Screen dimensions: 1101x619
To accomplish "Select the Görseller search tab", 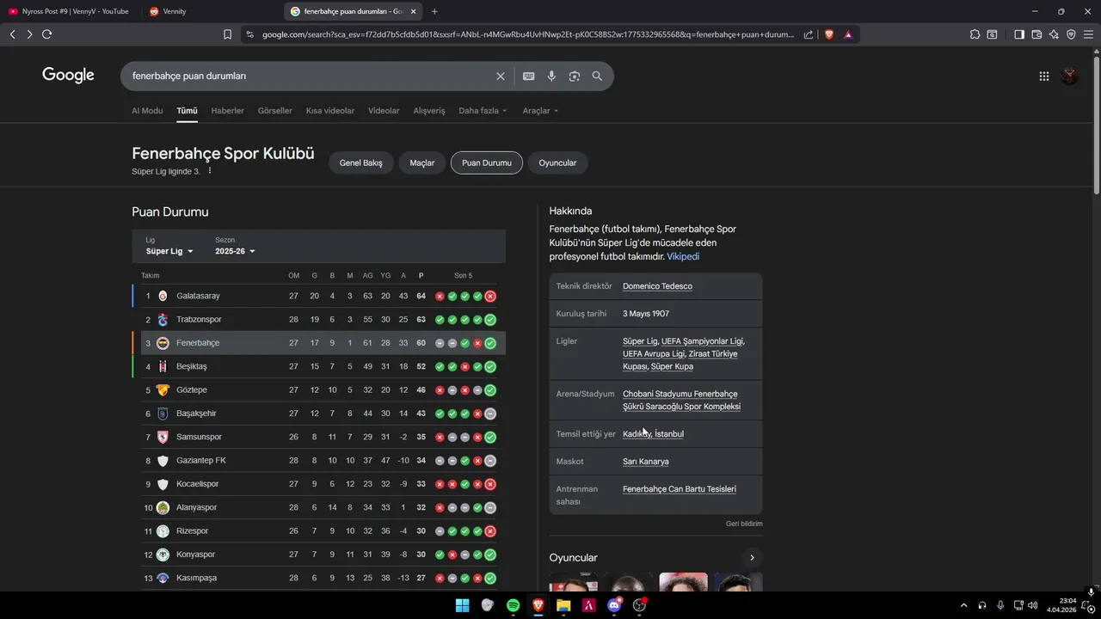I will click(x=275, y=111).
